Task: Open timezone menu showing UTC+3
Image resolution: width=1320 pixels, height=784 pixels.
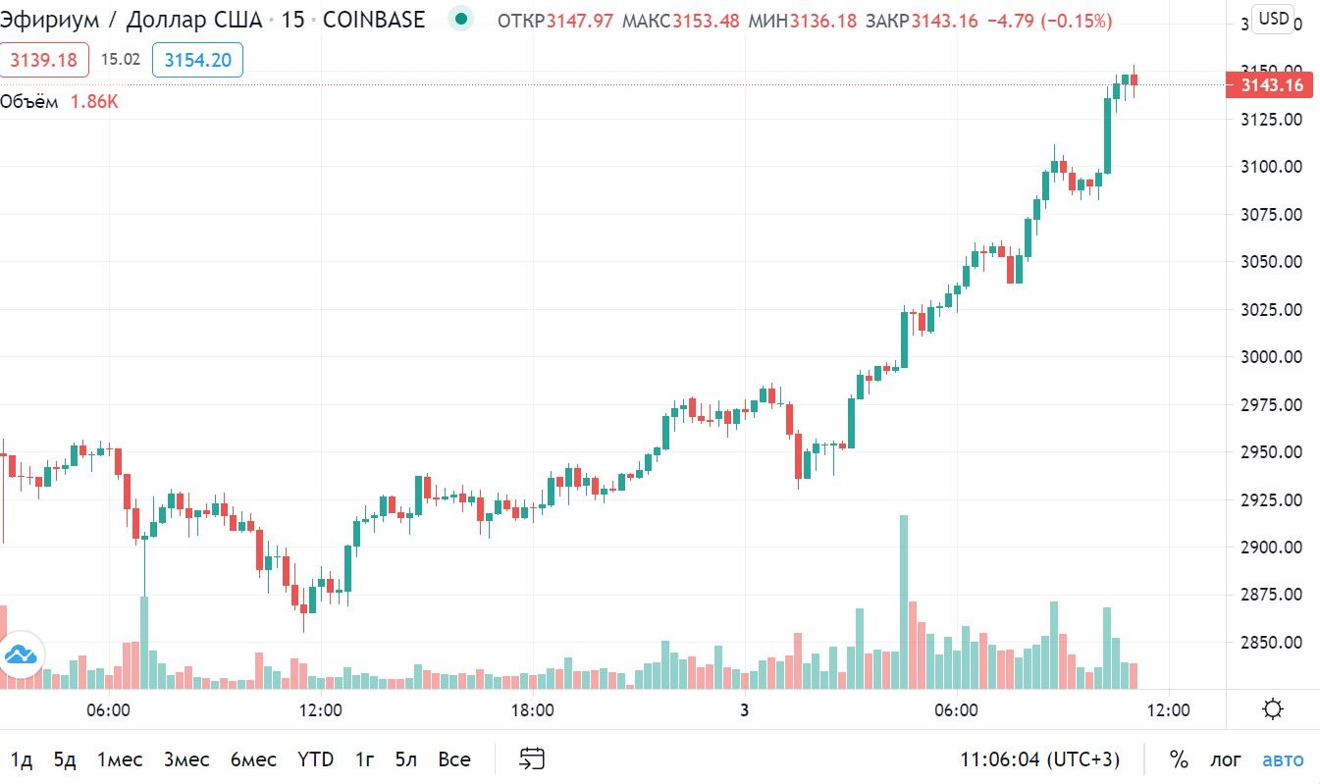Action: coord(1039,758)
